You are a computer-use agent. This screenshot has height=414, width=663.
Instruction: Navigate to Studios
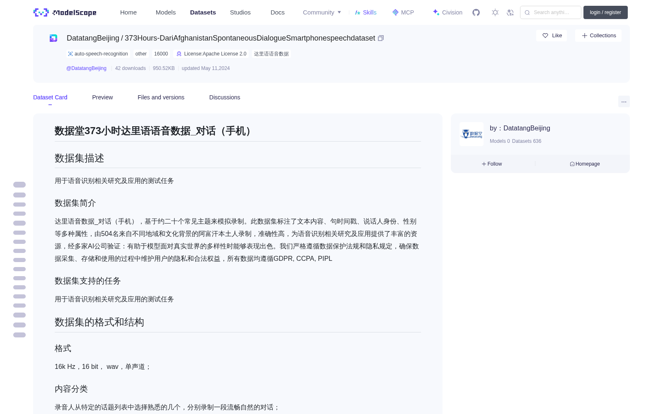click(240, 12)
